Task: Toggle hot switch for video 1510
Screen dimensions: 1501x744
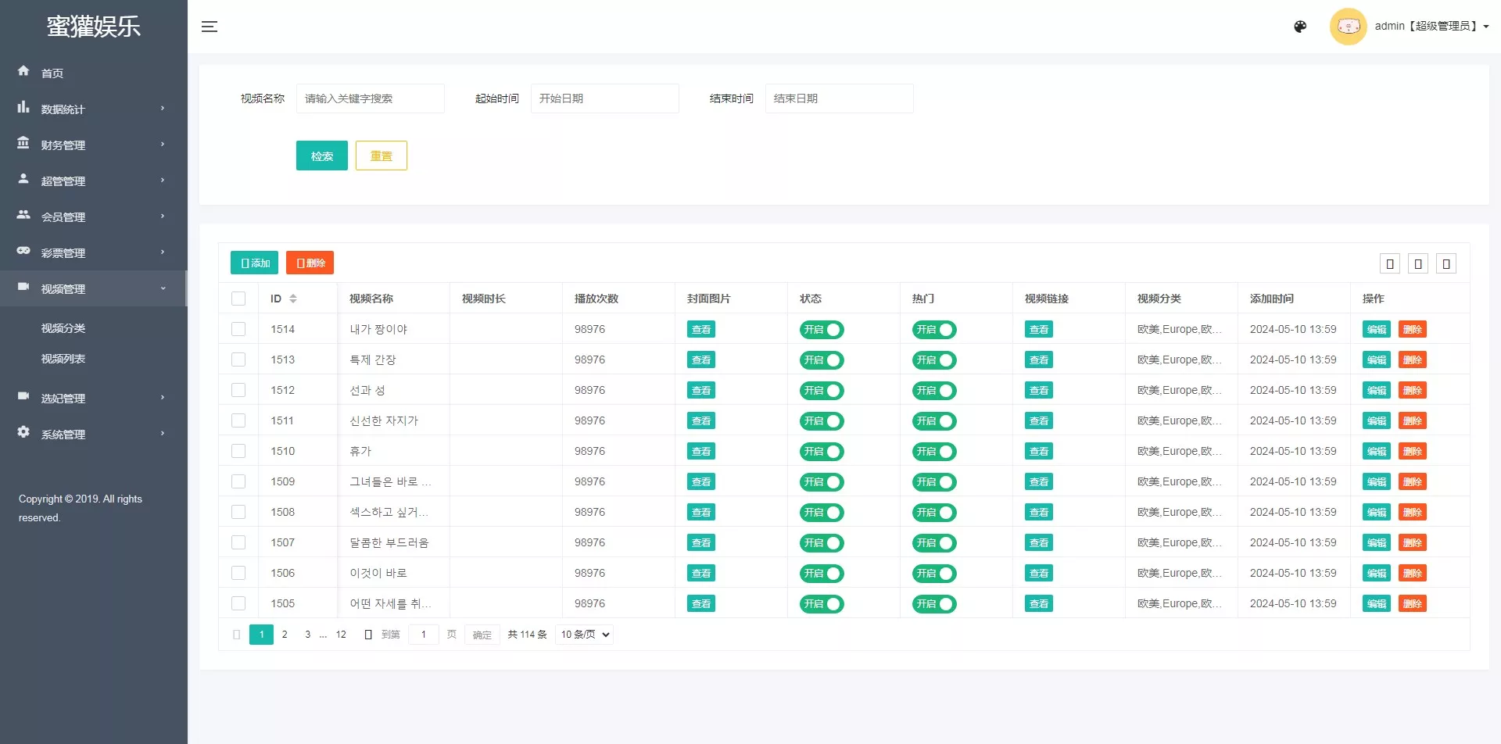Action: click(x=934, y=452)
